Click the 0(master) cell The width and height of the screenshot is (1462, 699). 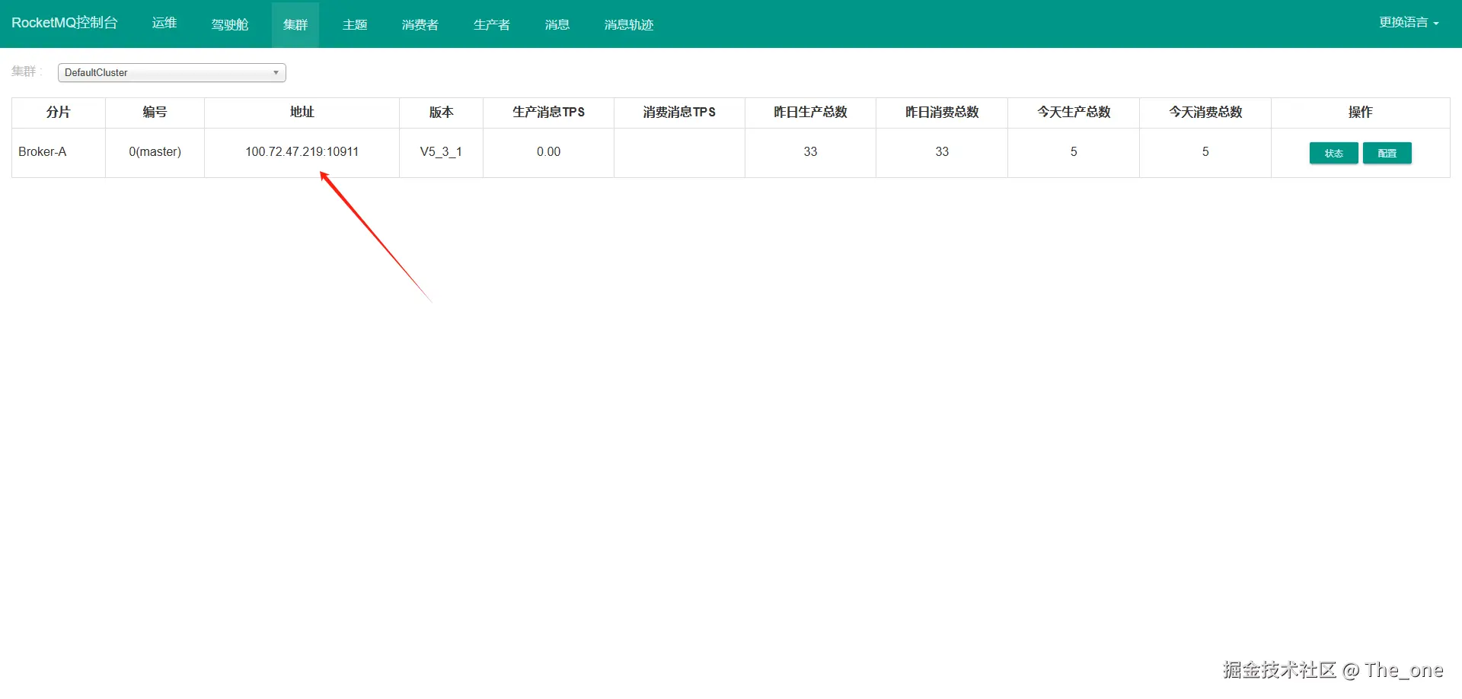point(155,152)
